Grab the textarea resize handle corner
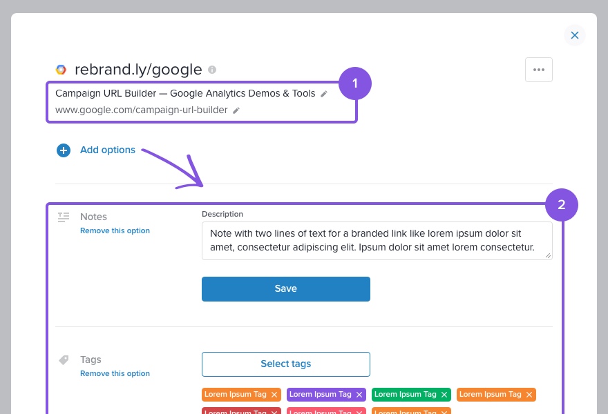 coord(548,255)
